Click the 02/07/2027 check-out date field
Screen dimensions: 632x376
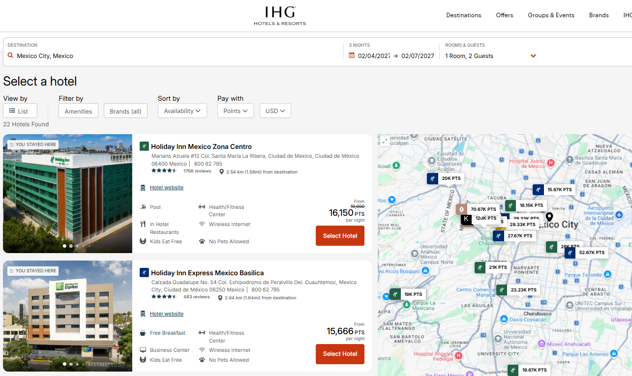(418, 56)
